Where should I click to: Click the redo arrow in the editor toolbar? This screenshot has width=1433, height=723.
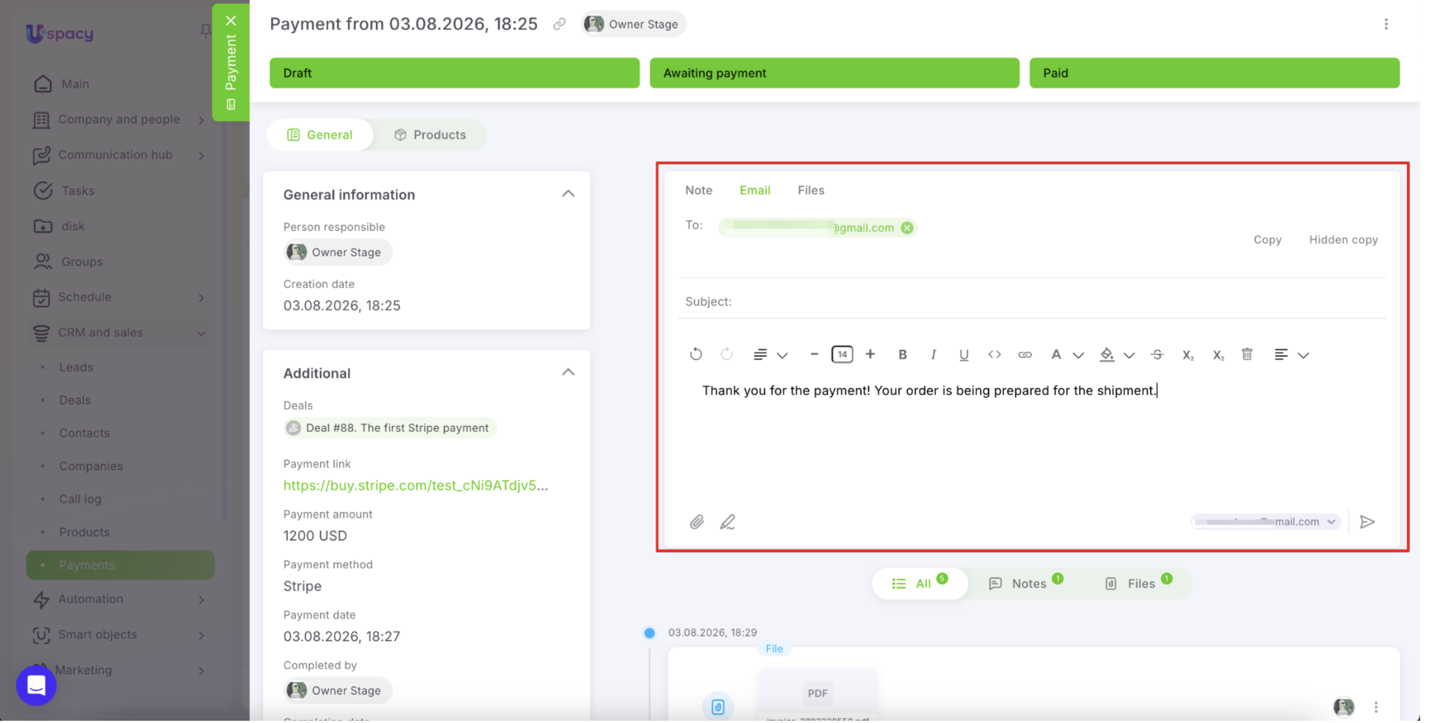(726, 355)
